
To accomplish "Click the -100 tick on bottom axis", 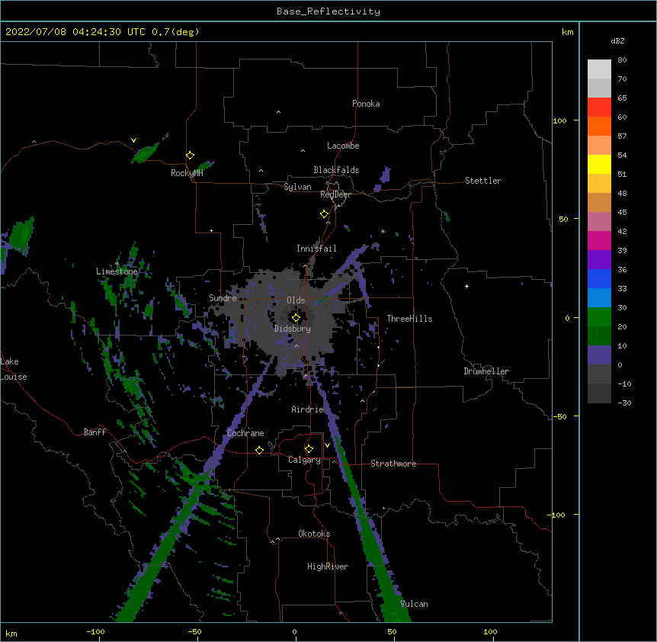I will point(95,631).
